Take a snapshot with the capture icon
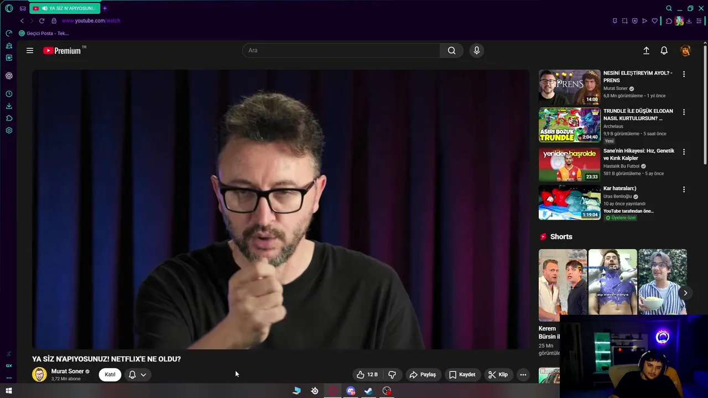Viewport: 708px width, 398px height. pyautogui.click(x=624, y=21)
